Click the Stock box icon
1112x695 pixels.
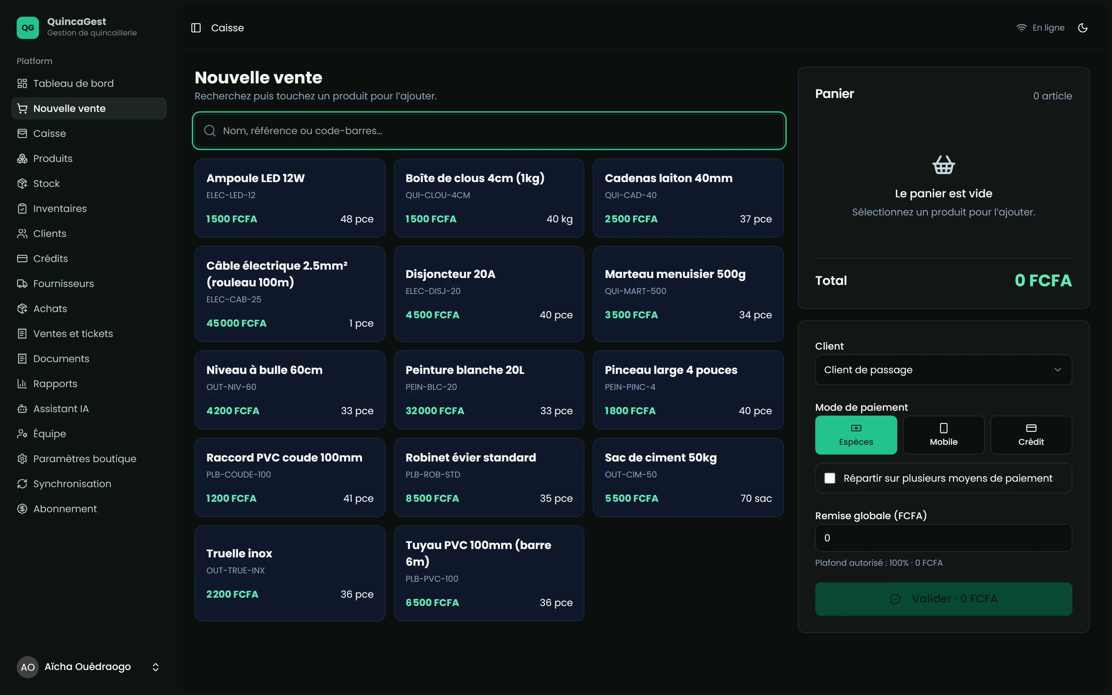pos(22,184)
